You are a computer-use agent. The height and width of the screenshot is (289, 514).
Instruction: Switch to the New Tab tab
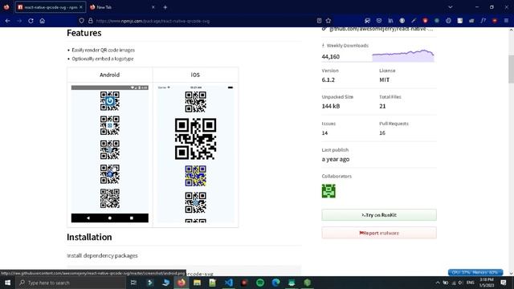click(x=122, y=7)
